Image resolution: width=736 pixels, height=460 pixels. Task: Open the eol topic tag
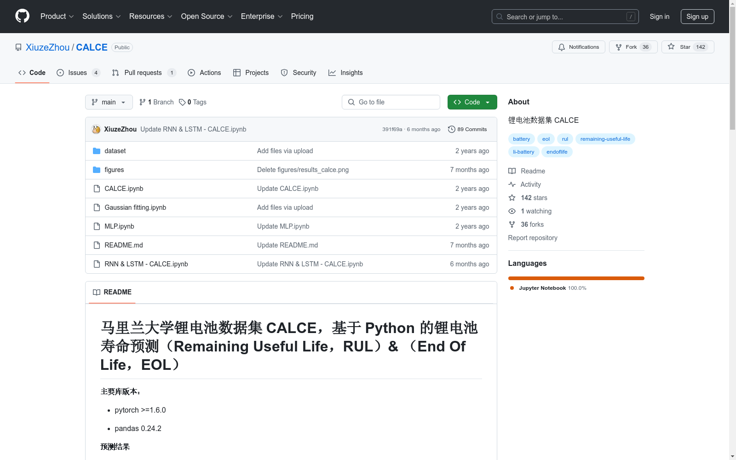click(546, 139)
